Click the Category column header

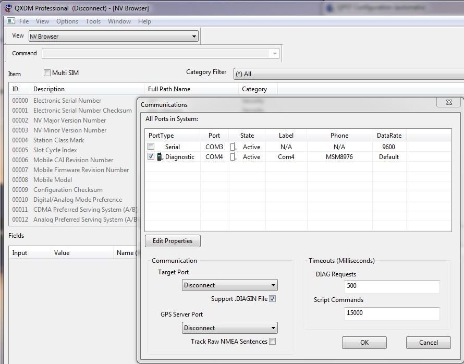tap(258, 89)
